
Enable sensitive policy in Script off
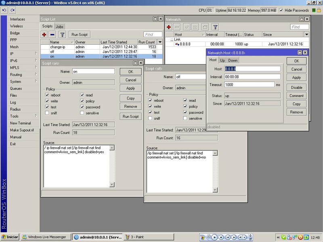[x=185, y=118]
